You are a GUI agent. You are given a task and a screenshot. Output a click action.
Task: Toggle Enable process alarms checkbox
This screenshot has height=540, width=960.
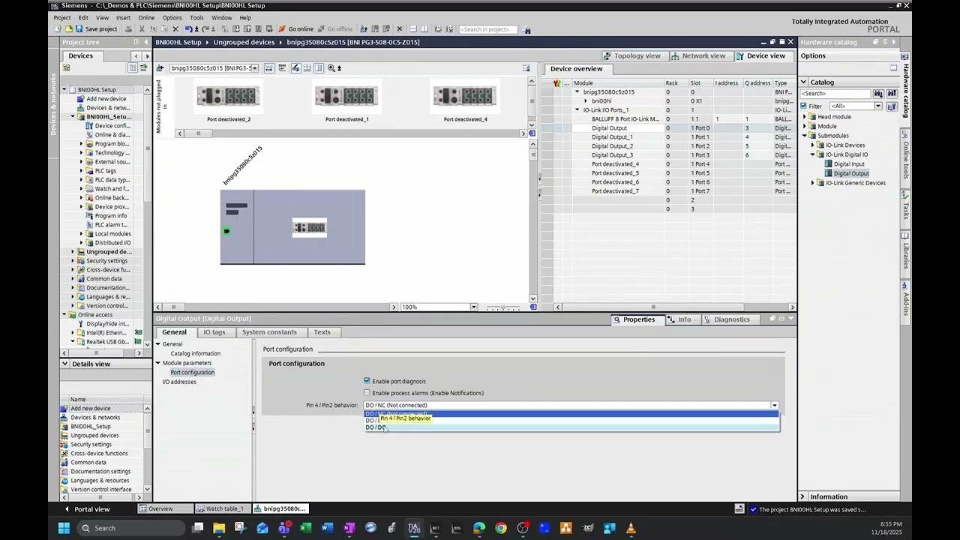pos(367,393)
